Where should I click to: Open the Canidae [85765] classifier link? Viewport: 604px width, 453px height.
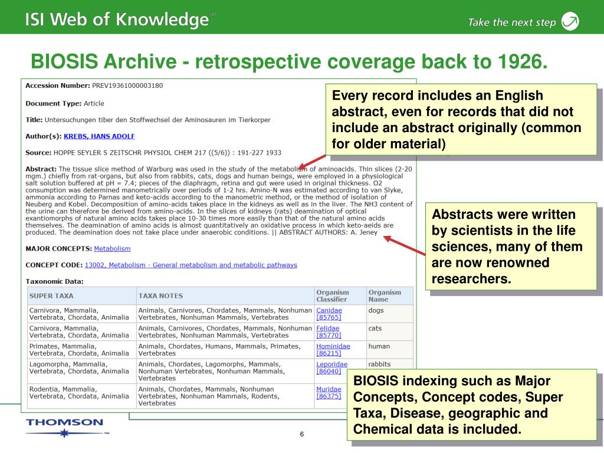[329, 314]
